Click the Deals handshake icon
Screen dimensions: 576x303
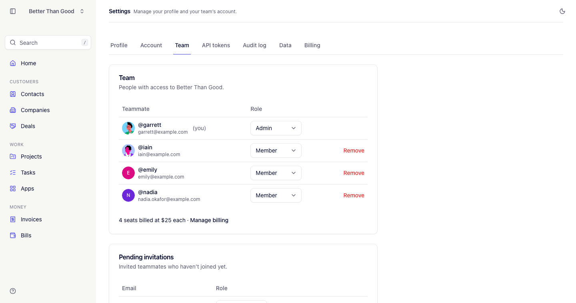point(13,126)
